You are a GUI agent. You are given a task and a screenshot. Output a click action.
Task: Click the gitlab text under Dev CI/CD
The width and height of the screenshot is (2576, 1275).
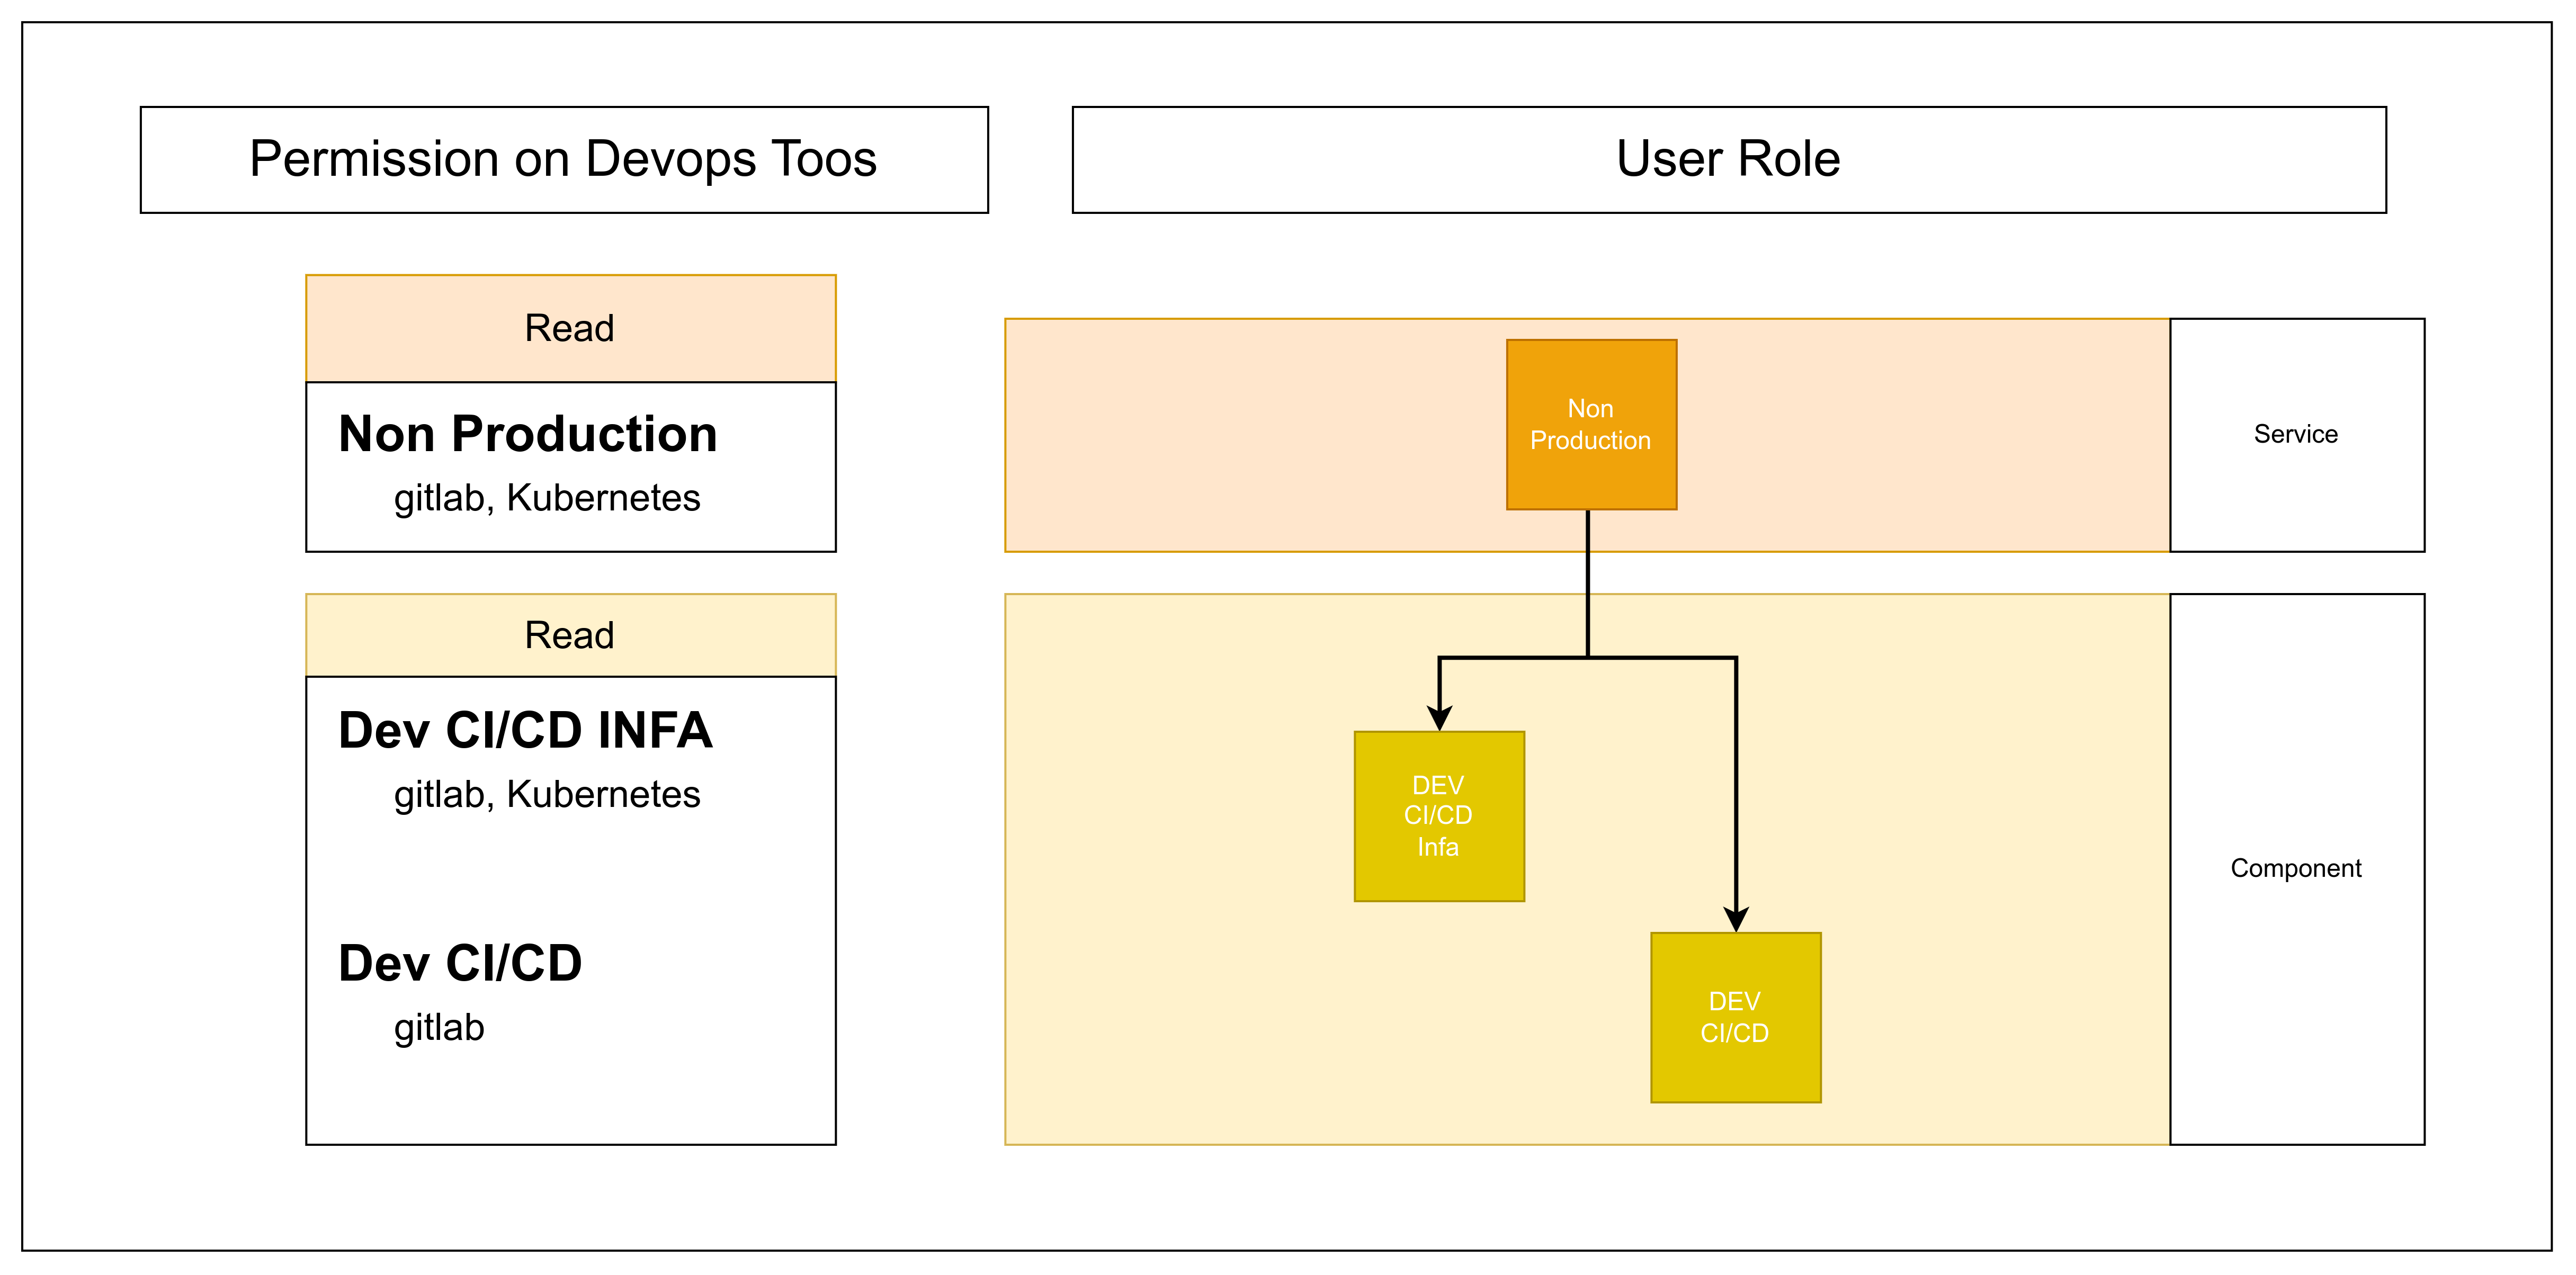pyautogui.click(x=439, y=1027)
